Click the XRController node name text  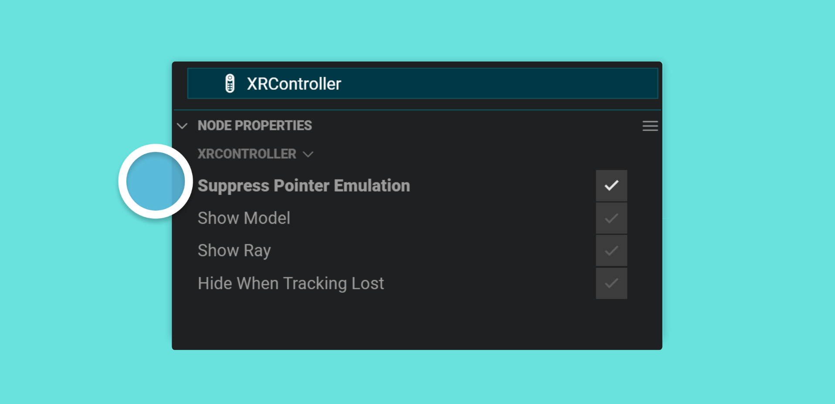click(294, 84)
